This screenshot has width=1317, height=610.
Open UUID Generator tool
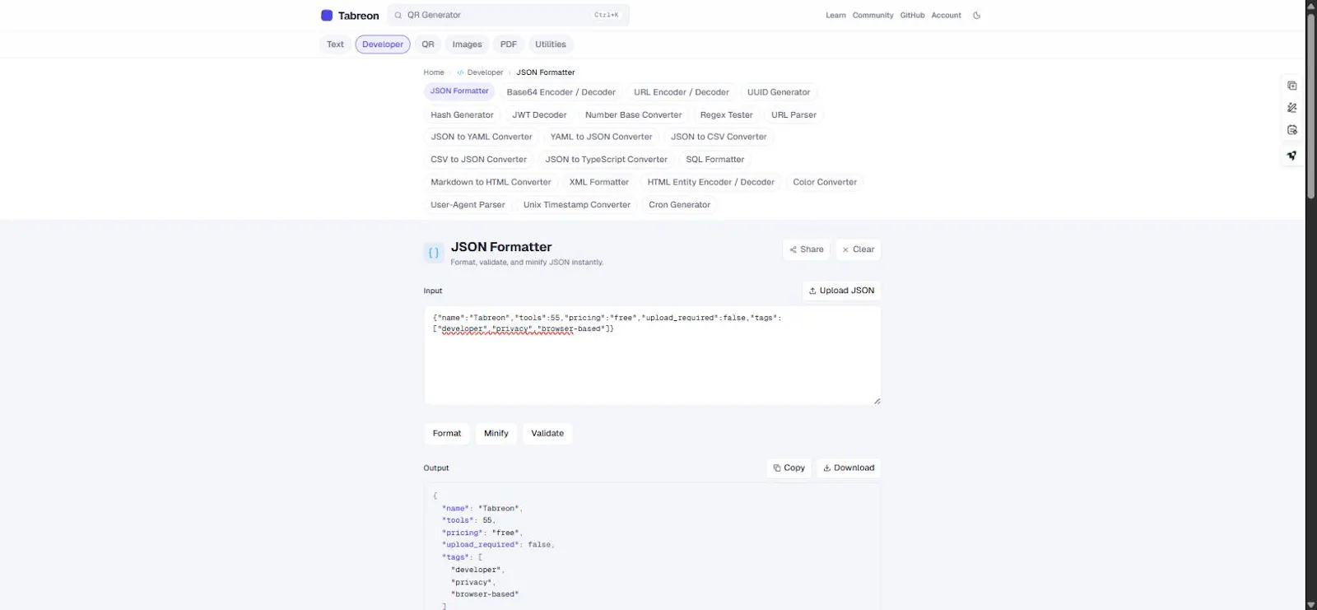click(x=779, y=92)
